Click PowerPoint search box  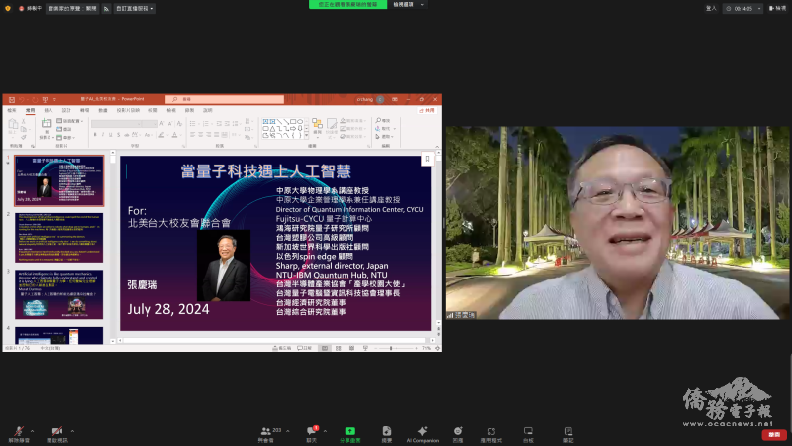pyautogui.click(x=225, y=100)
